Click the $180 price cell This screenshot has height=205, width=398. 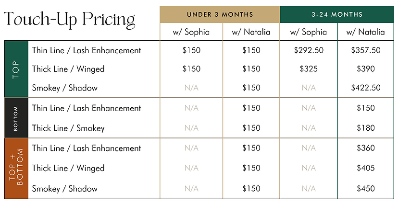point(366,128)
